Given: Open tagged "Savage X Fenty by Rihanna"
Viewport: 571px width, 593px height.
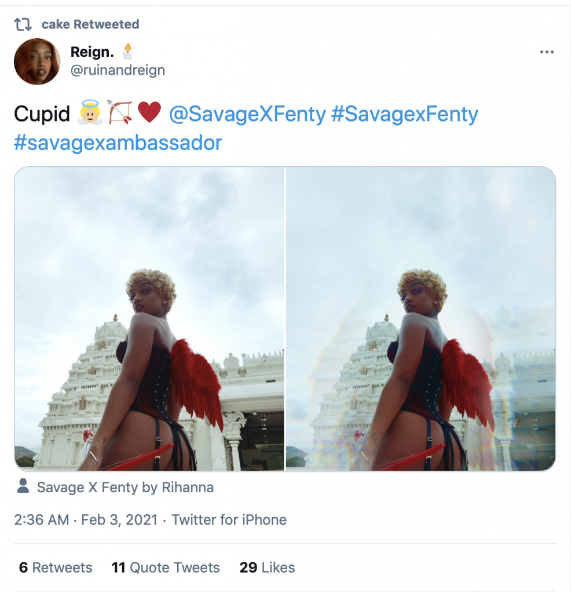Looking at the screenshot, I should pyautogui.click(x=125, y=488).
